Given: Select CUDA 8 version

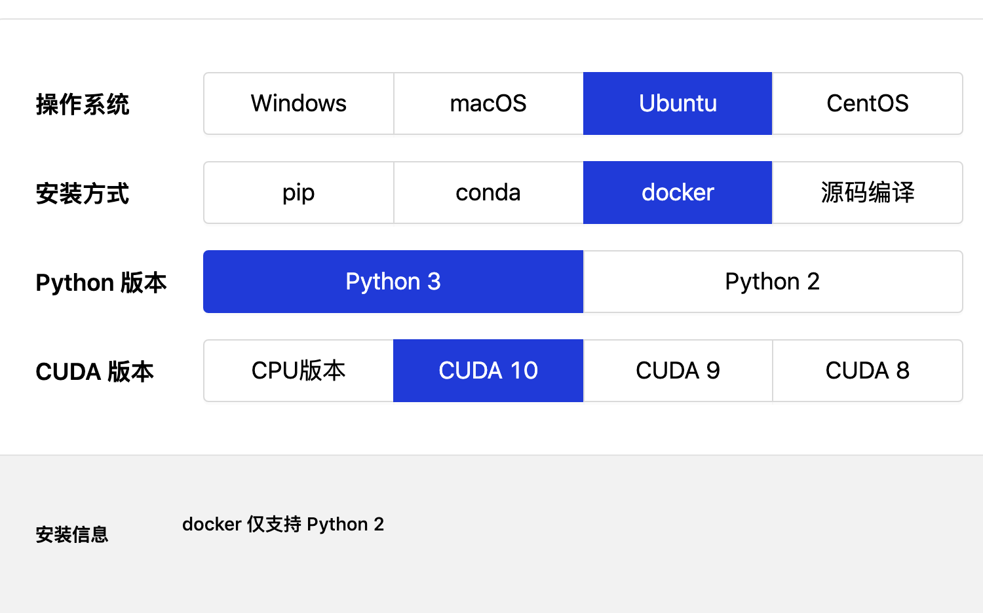Looking at the screenshot, I should click(x=868, y=370).
